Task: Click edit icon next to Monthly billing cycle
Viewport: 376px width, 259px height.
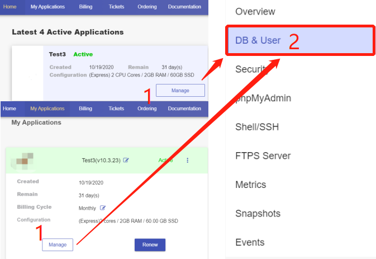Action: pyautogui.click(x=103, y=208)
